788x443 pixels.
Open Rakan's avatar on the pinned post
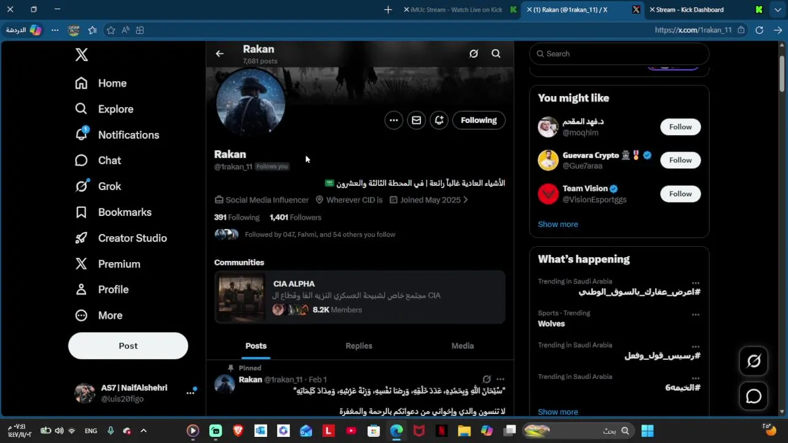[225, 385]
